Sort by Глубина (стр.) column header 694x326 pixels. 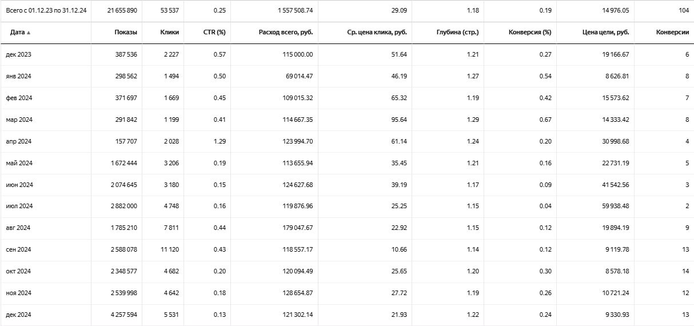457,33
